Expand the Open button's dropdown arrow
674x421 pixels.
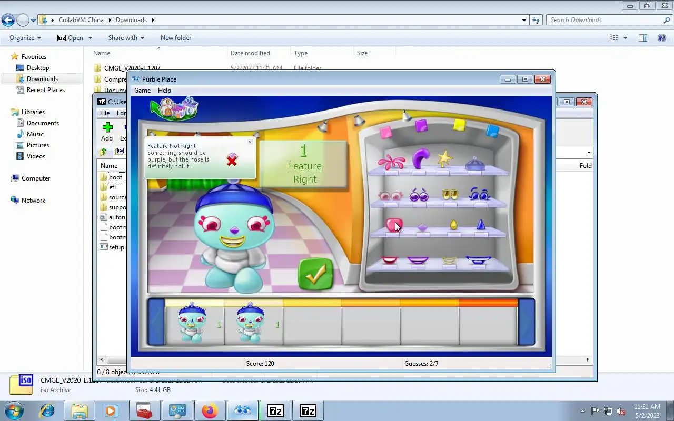[90, 38]
